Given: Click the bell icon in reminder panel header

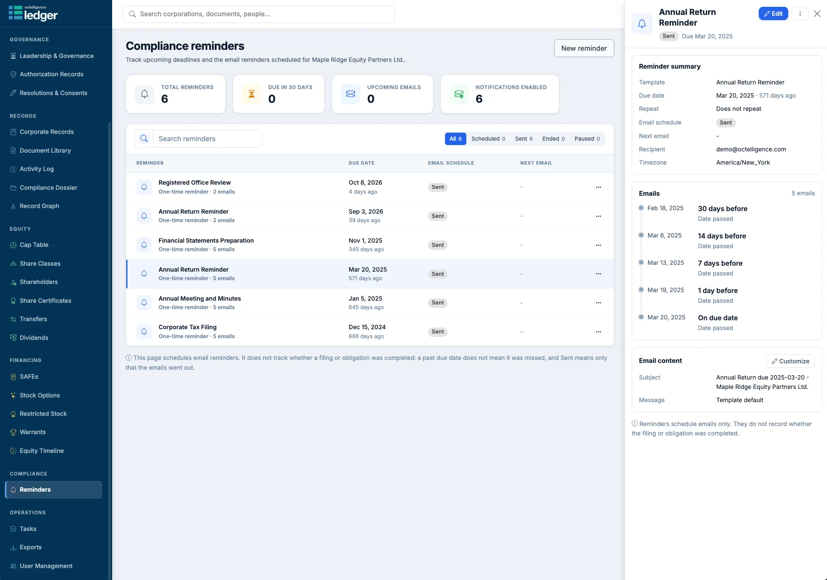Looking at the screenshot, I should [642, 24].
